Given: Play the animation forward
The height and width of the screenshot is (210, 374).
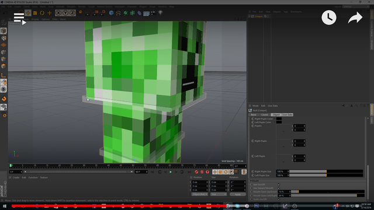Looking at the screenshot, I should 171,172.
